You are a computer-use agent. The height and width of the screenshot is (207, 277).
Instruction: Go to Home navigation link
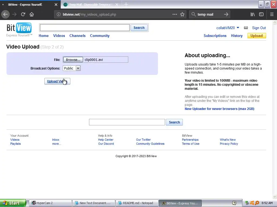[x=44, y=36]
